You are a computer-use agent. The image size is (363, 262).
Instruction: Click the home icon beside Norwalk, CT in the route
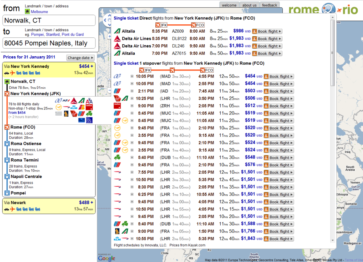7,81
